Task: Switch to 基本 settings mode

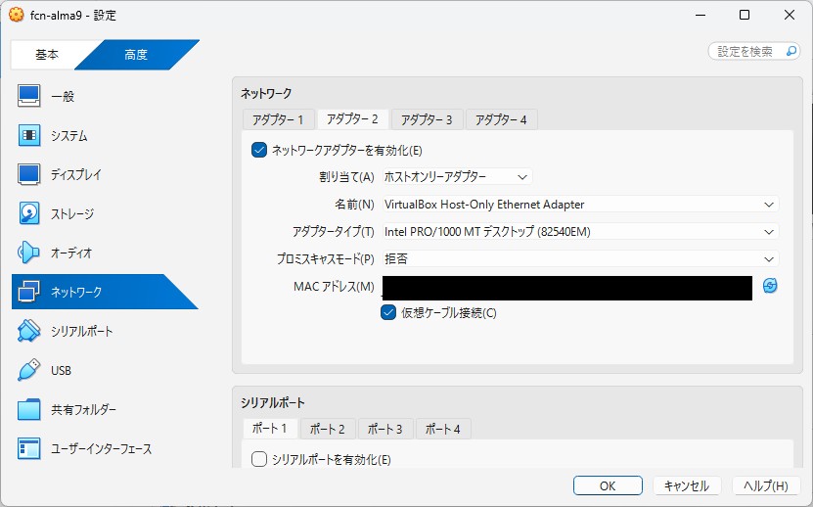Action: (x=47, y=55)
